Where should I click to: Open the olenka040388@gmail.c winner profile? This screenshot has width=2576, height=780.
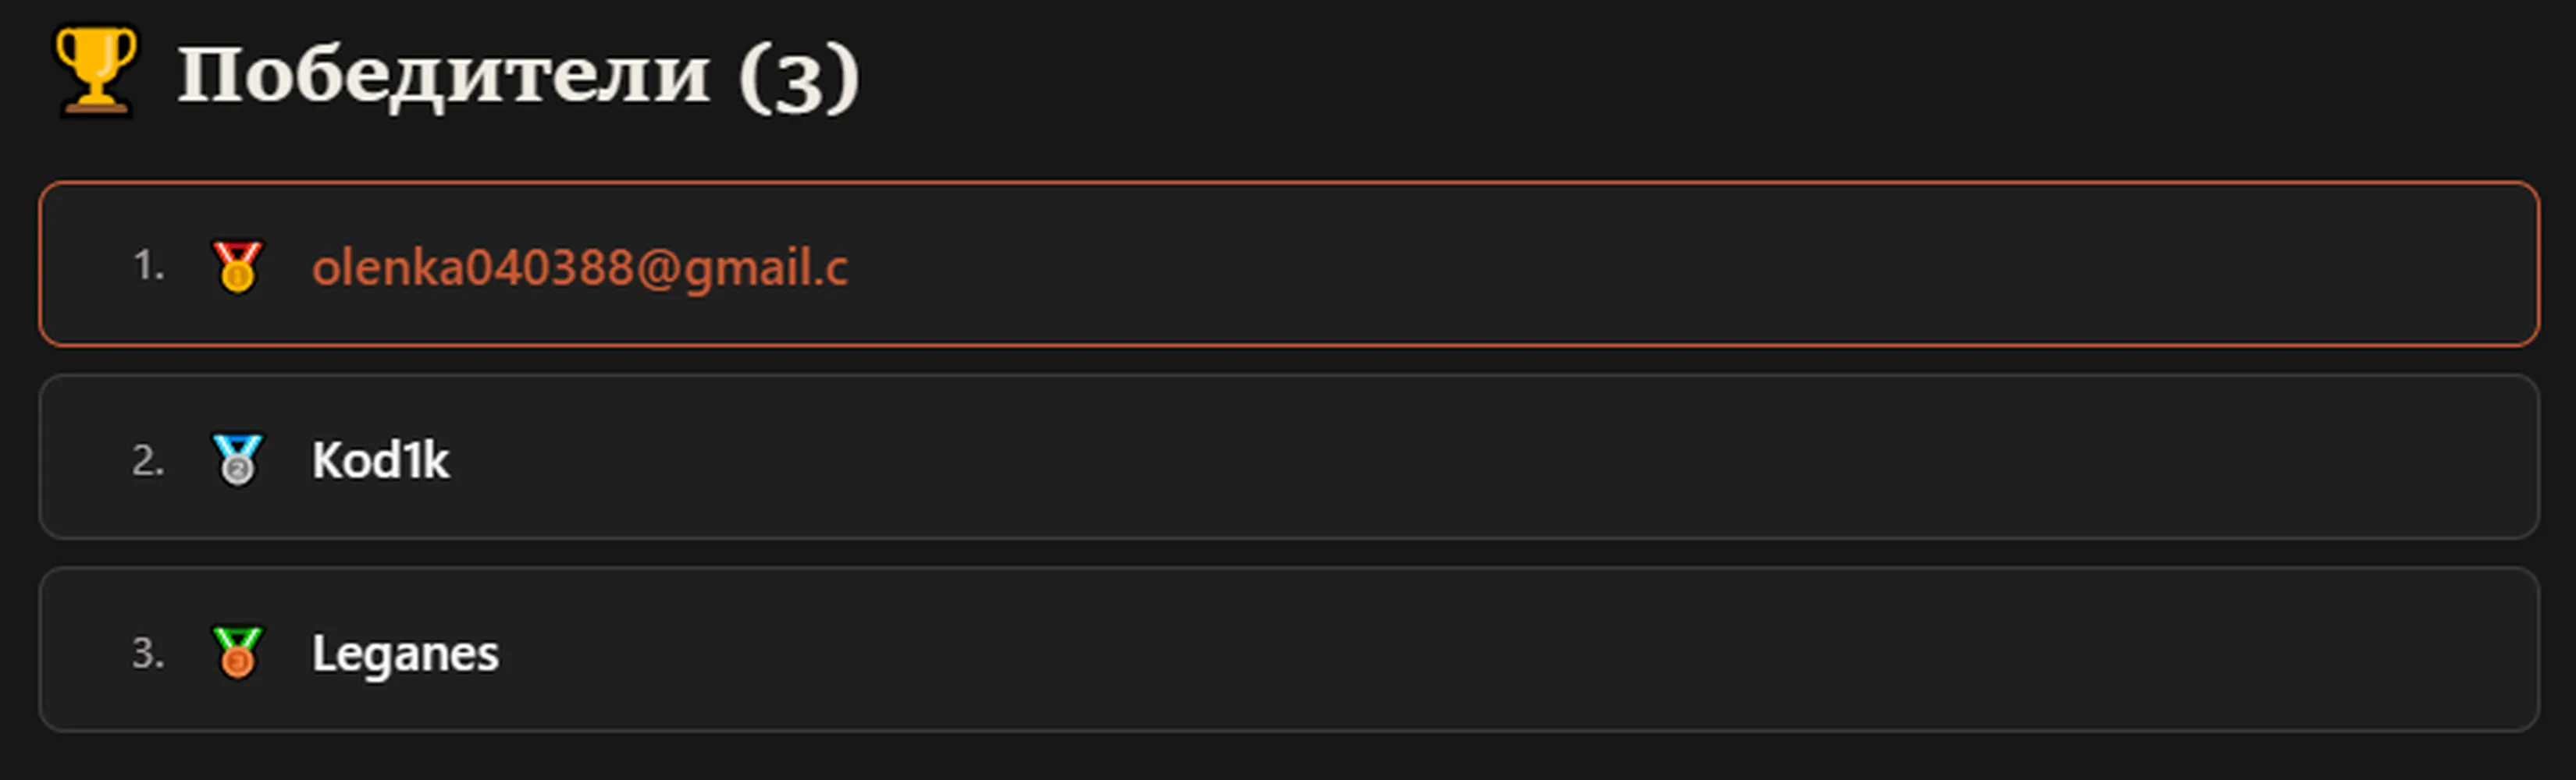[x=580, y=268]
